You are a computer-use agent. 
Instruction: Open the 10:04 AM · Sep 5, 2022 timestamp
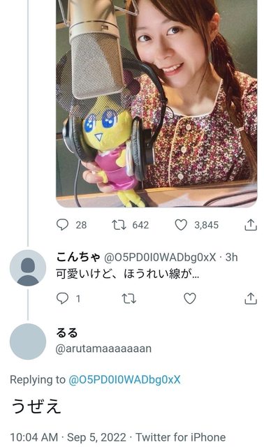68,437
